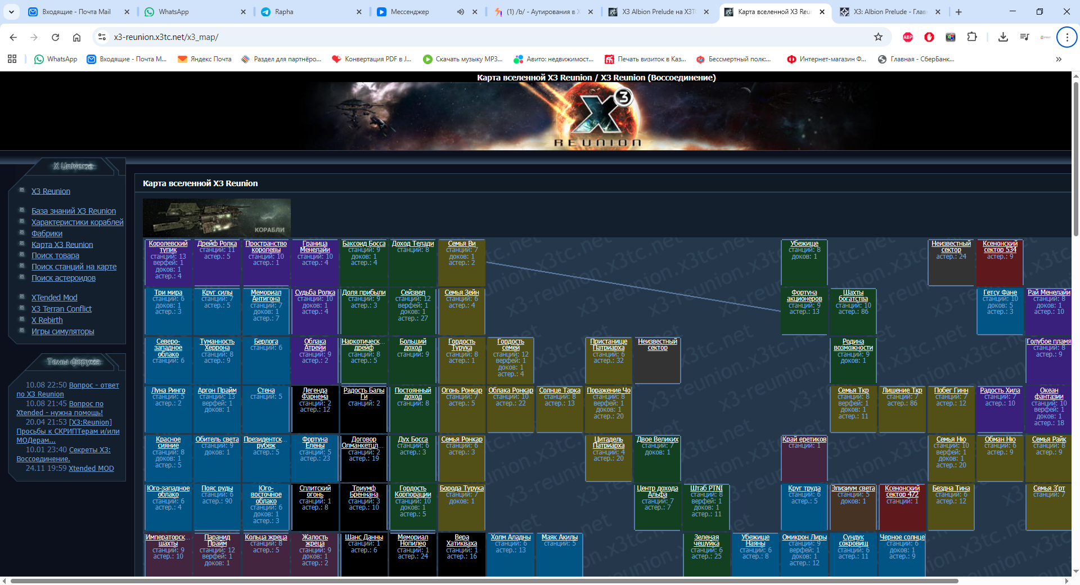Close the Rapha tab
The width and height of the screenshot is (1080, 585).
click(x=359, y=12)
